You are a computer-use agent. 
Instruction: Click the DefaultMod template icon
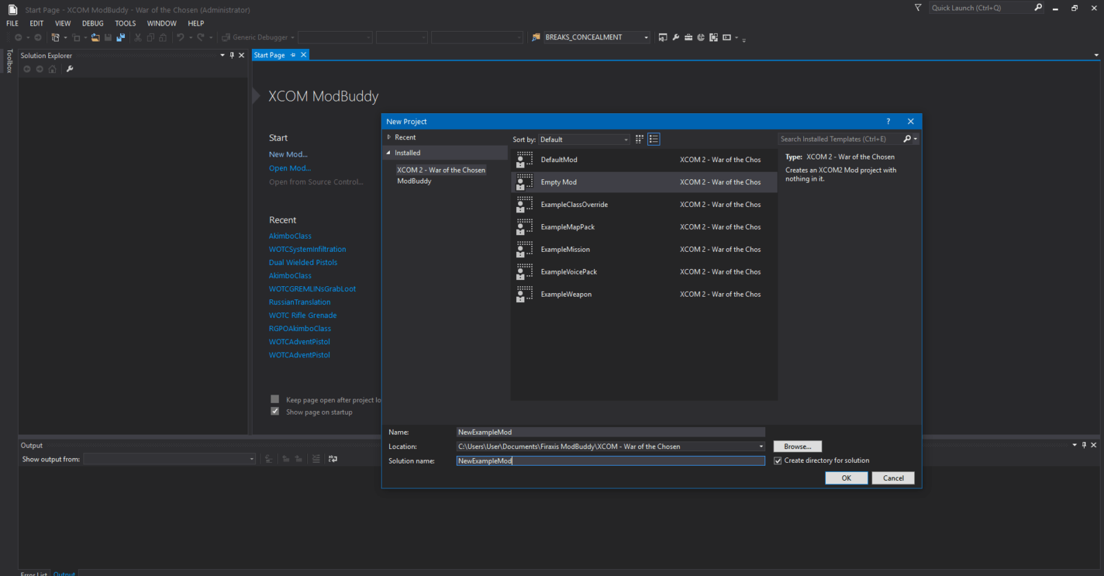525,159
